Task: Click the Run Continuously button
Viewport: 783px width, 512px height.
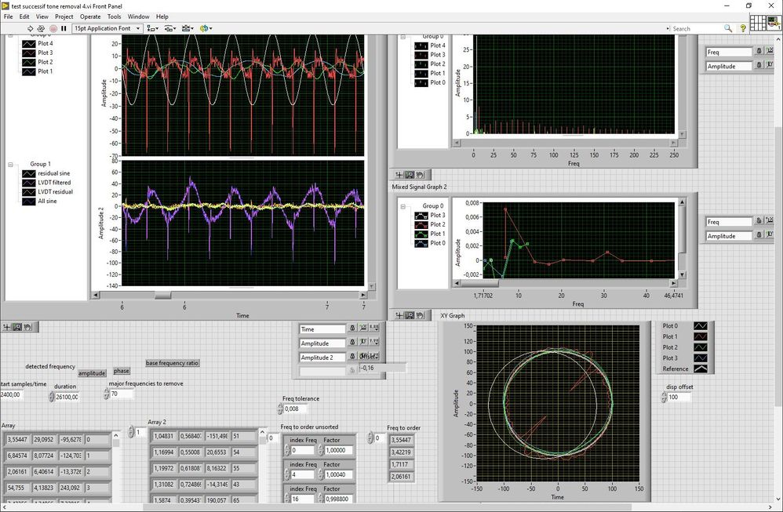Action: [41, 28]
